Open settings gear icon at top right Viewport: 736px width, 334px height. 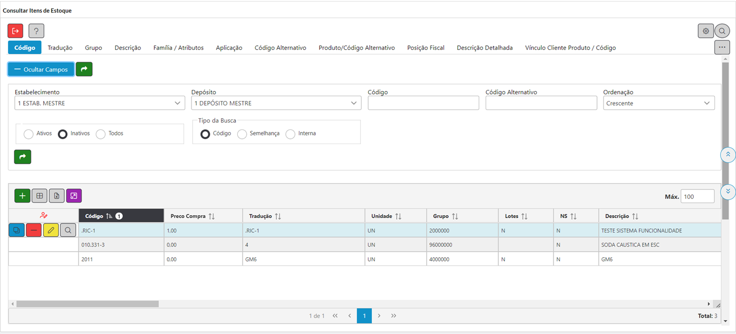point(706,31)
